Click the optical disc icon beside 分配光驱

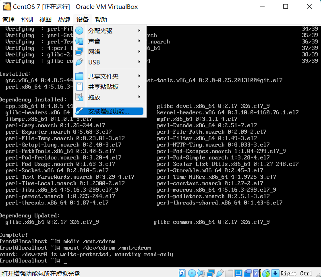click(x=79, y=31)
